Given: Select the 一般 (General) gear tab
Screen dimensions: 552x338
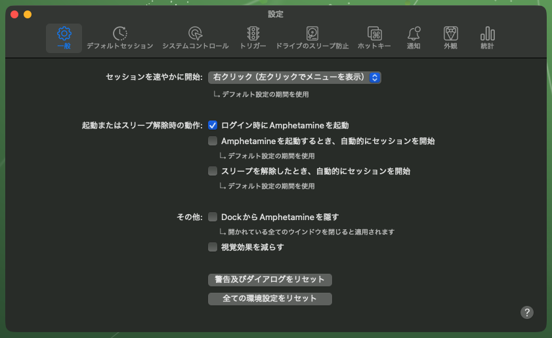Looking at the screenshot, I should [x=64, y=38].
